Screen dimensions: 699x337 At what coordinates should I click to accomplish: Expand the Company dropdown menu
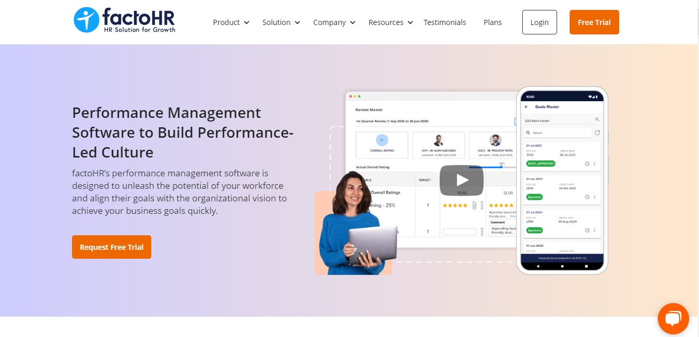point(334,22)
